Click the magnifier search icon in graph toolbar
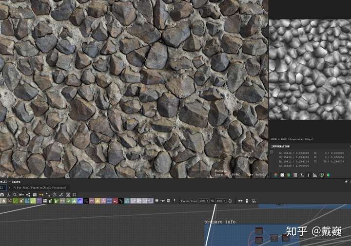 15,194
